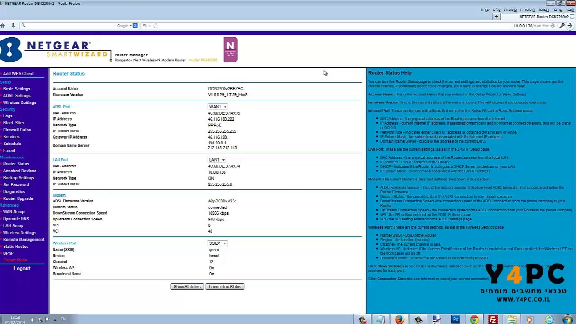Open the עזרה (Help) menu

[485, 9]
